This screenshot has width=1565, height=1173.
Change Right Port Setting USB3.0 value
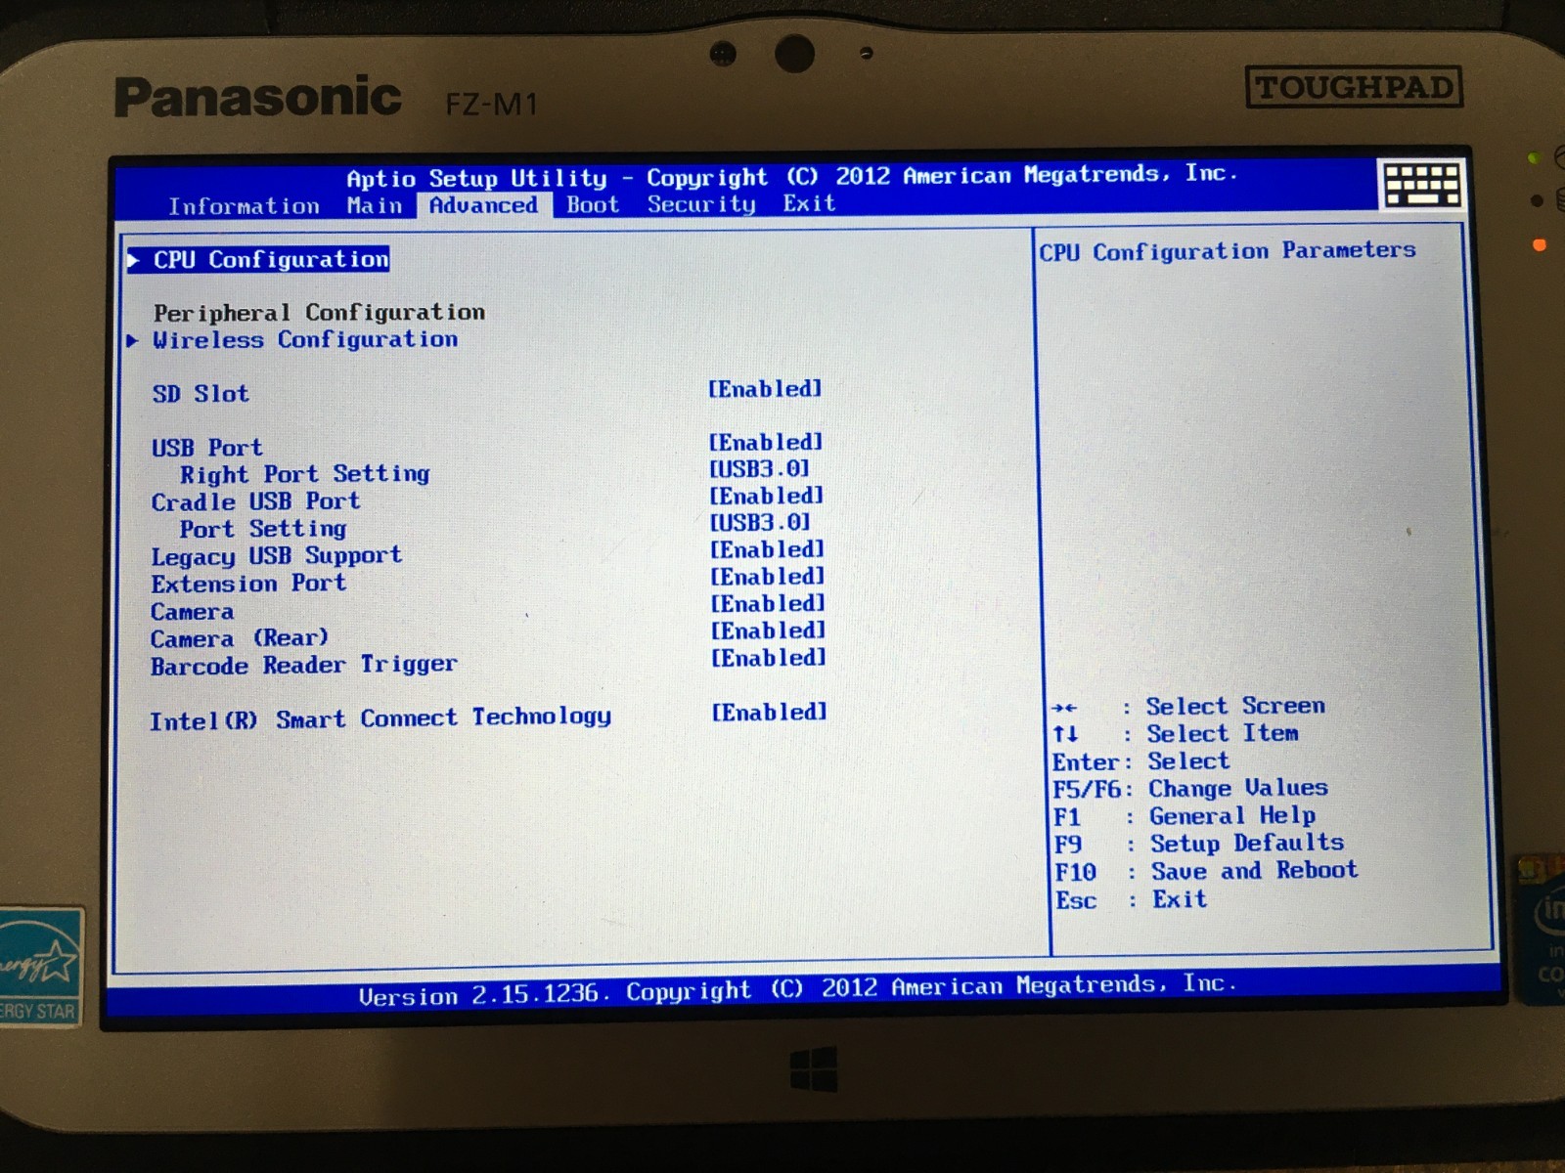point(760,469)
